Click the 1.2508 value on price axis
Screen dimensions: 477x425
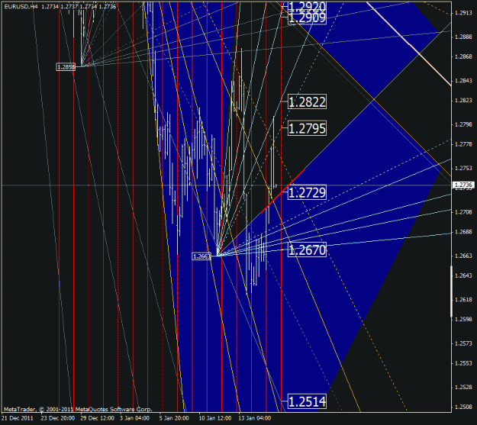pyautogui.click(x=463, y=407)
